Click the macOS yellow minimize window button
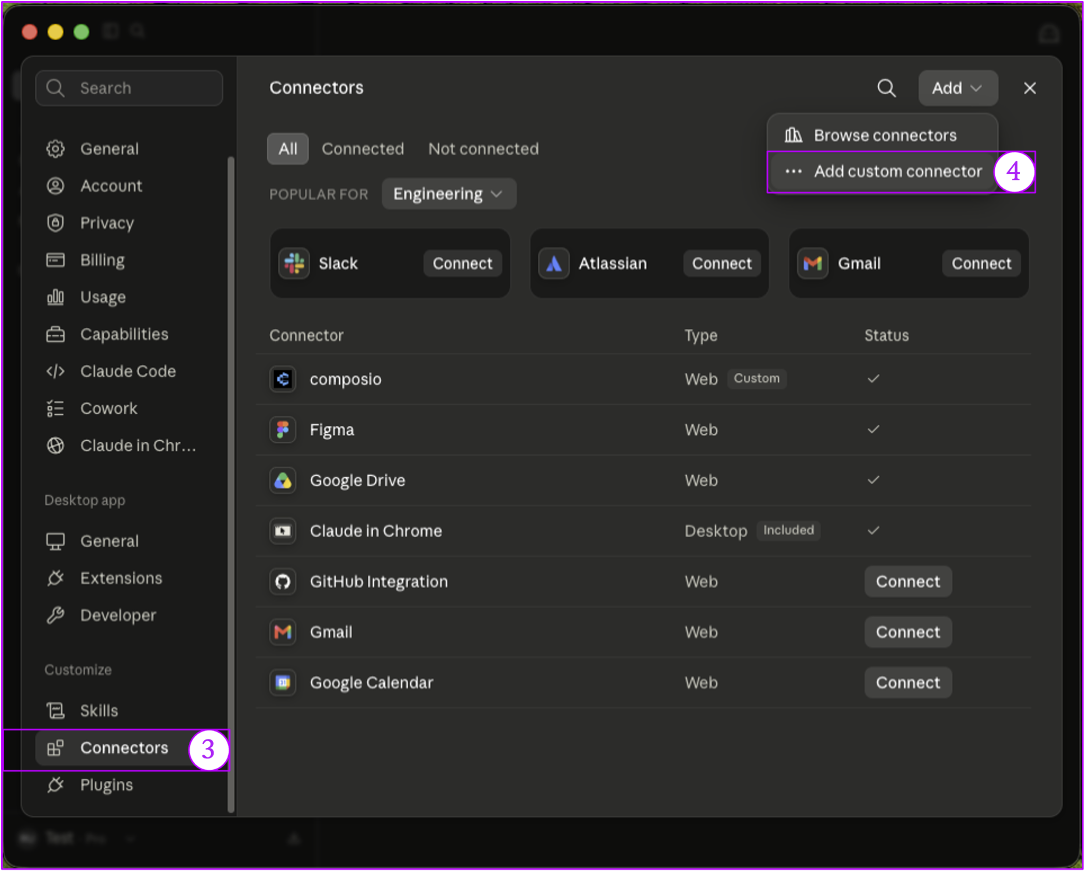Screen dimensions: 1086x871 coord(55,32)
